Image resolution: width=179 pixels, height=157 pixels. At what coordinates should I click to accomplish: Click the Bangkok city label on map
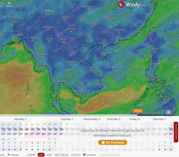coord(61,81)
